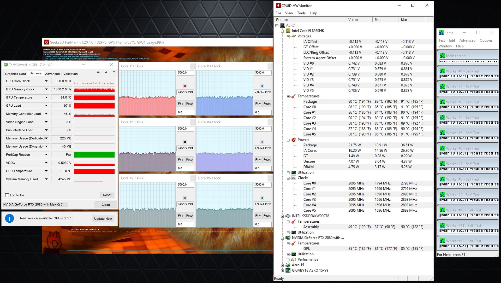Click the red color swatch on Core #0 Clock
The width and height of the screenshot is (501, 283).
point(185,86)
